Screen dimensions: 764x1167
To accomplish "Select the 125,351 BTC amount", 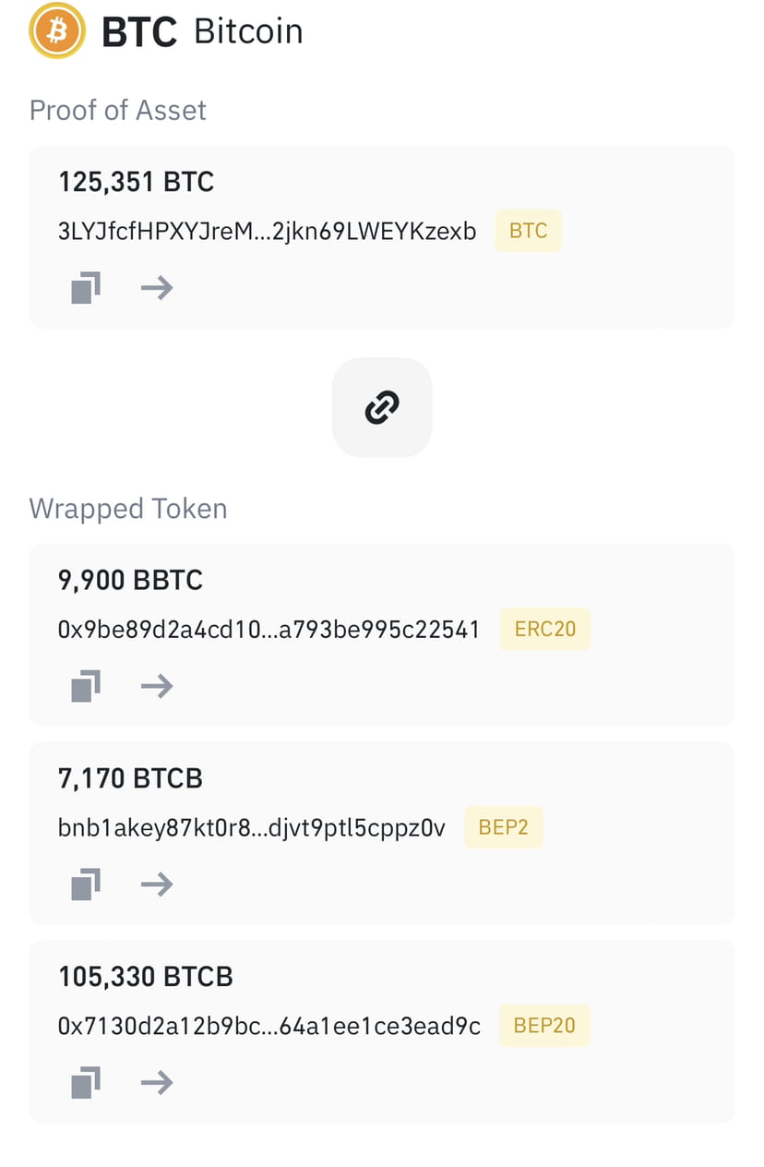I will (x=136, y=182).
